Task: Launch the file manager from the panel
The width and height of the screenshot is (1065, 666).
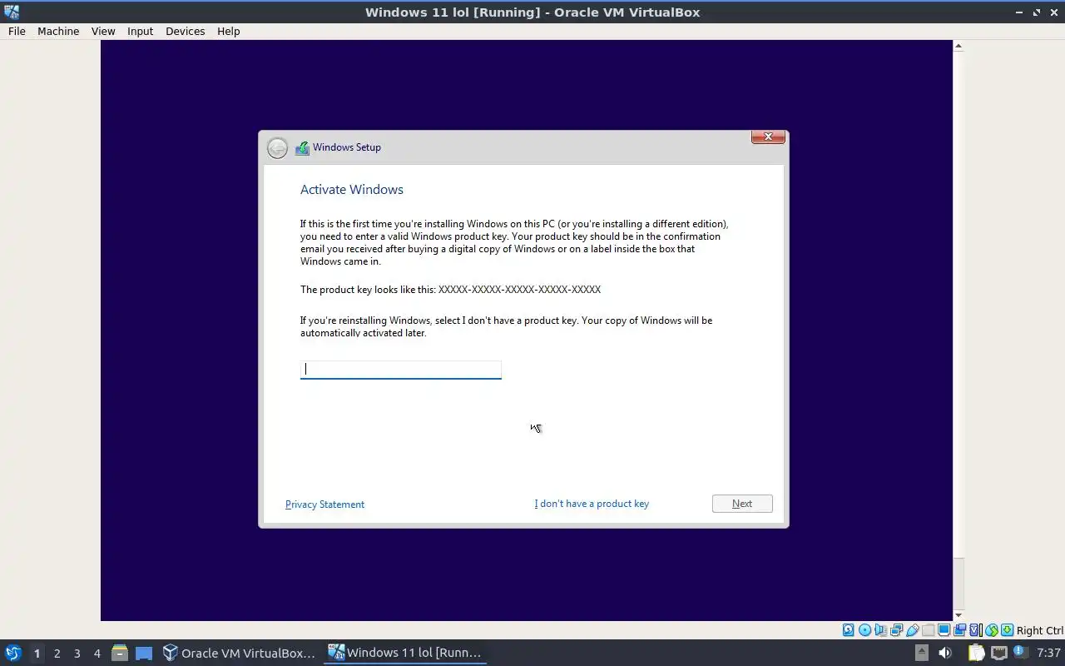Action: [x=120, y=654]
